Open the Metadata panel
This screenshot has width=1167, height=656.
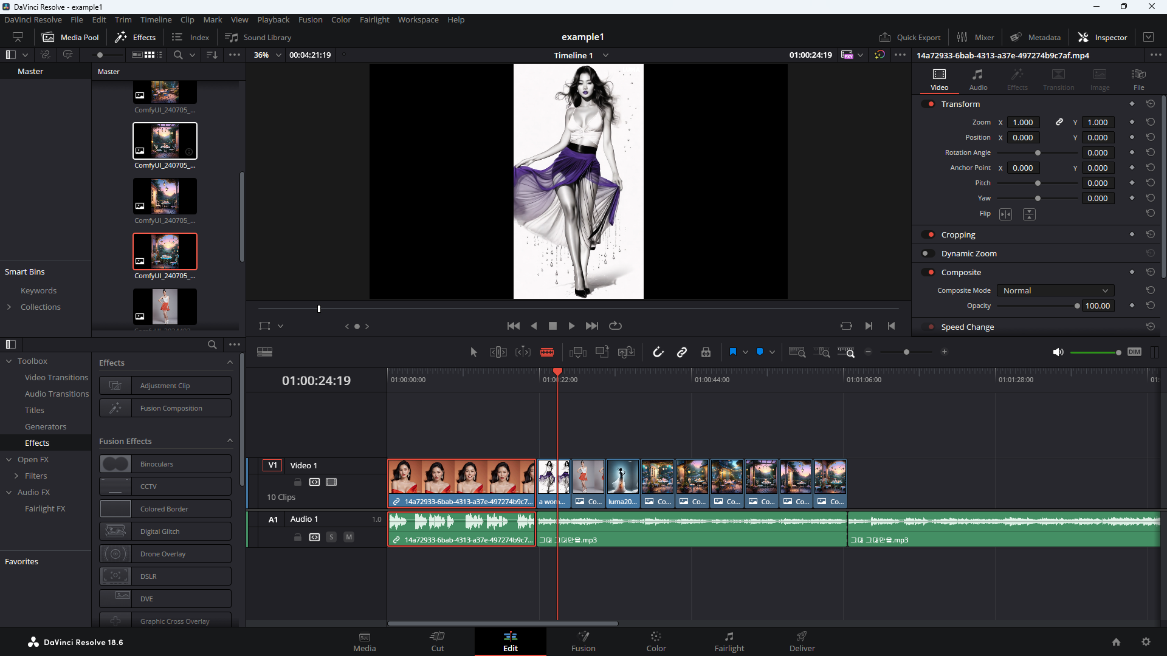coord(1035,37)
